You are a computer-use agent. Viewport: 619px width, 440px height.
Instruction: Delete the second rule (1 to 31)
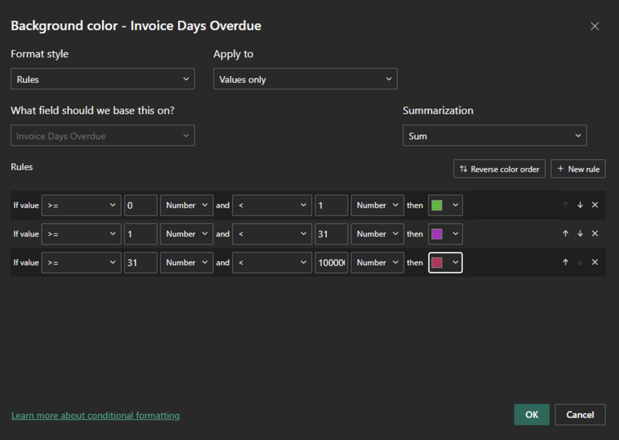point(595,234)
